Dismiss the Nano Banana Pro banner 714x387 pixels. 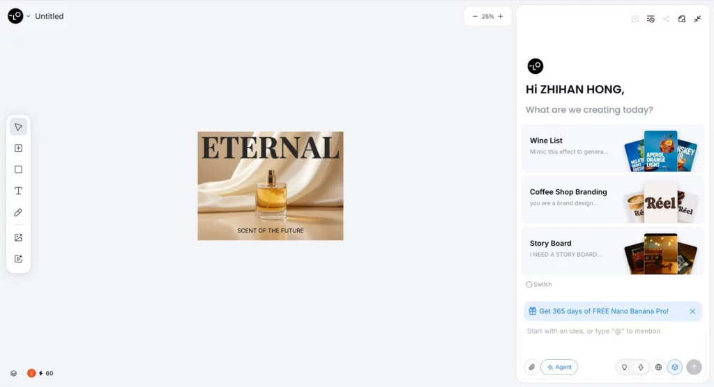tap(692, 311)
